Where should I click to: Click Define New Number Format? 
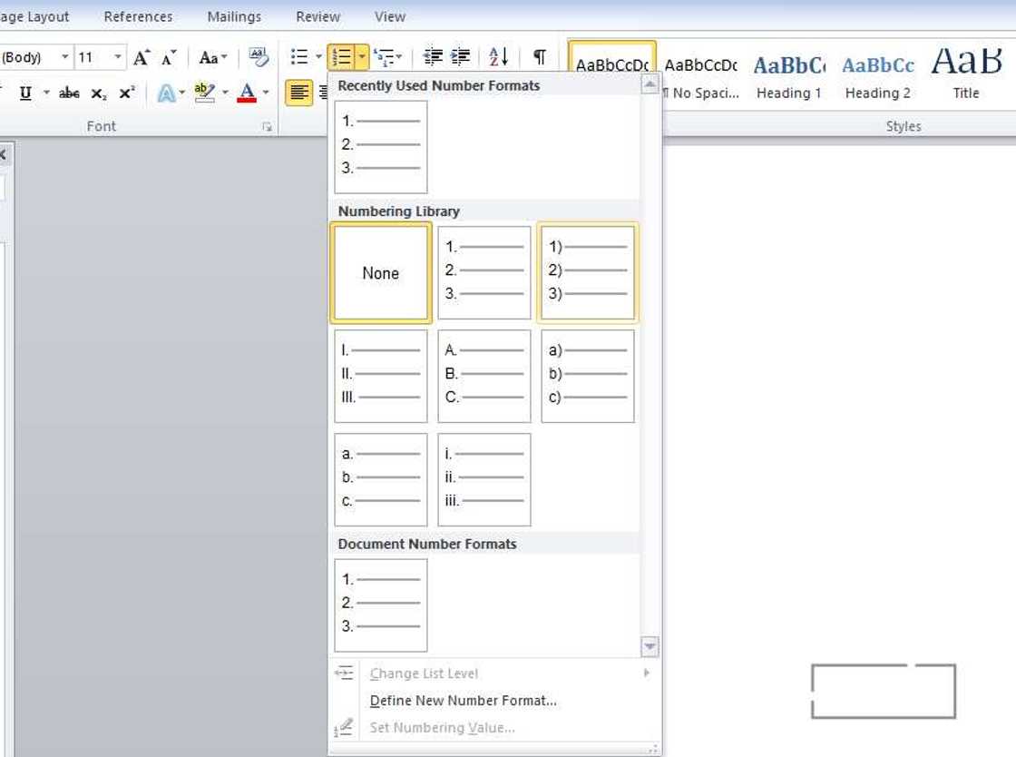464,700
